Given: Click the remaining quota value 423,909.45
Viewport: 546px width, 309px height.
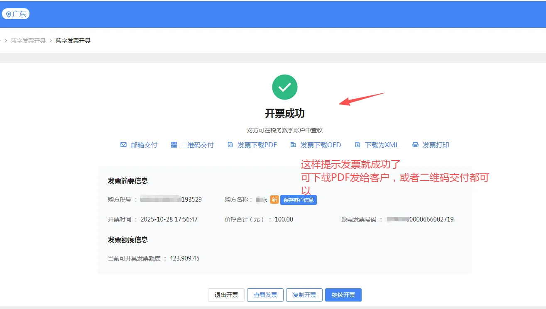Looking at the screenshot, I should [185, 258].
